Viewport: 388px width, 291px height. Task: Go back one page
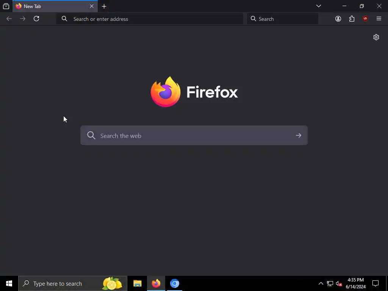click(x=9, y=19)
